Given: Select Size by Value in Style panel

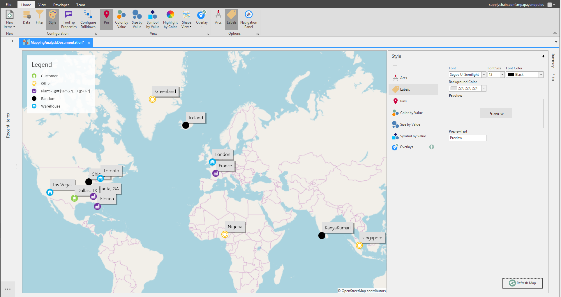Looking at the screenshot, I should 413,124.
